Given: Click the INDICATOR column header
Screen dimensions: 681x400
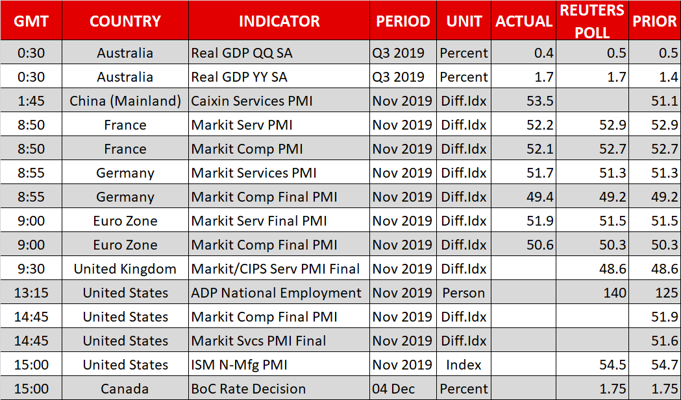Looking at the screenshot, I should coord(279,21).
